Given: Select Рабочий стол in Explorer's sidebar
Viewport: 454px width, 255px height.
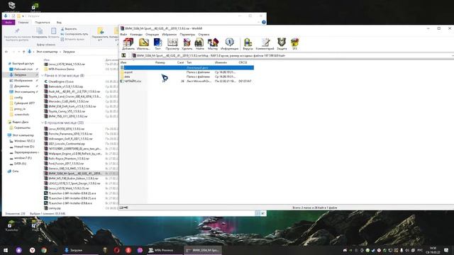Looking at the screenshot, I should point(23,69).
